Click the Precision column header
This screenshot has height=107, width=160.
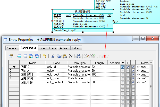(x=114, y=63)
